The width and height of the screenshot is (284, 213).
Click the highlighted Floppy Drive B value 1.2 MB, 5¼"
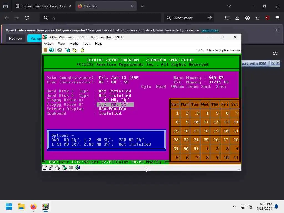pos(115,105)
